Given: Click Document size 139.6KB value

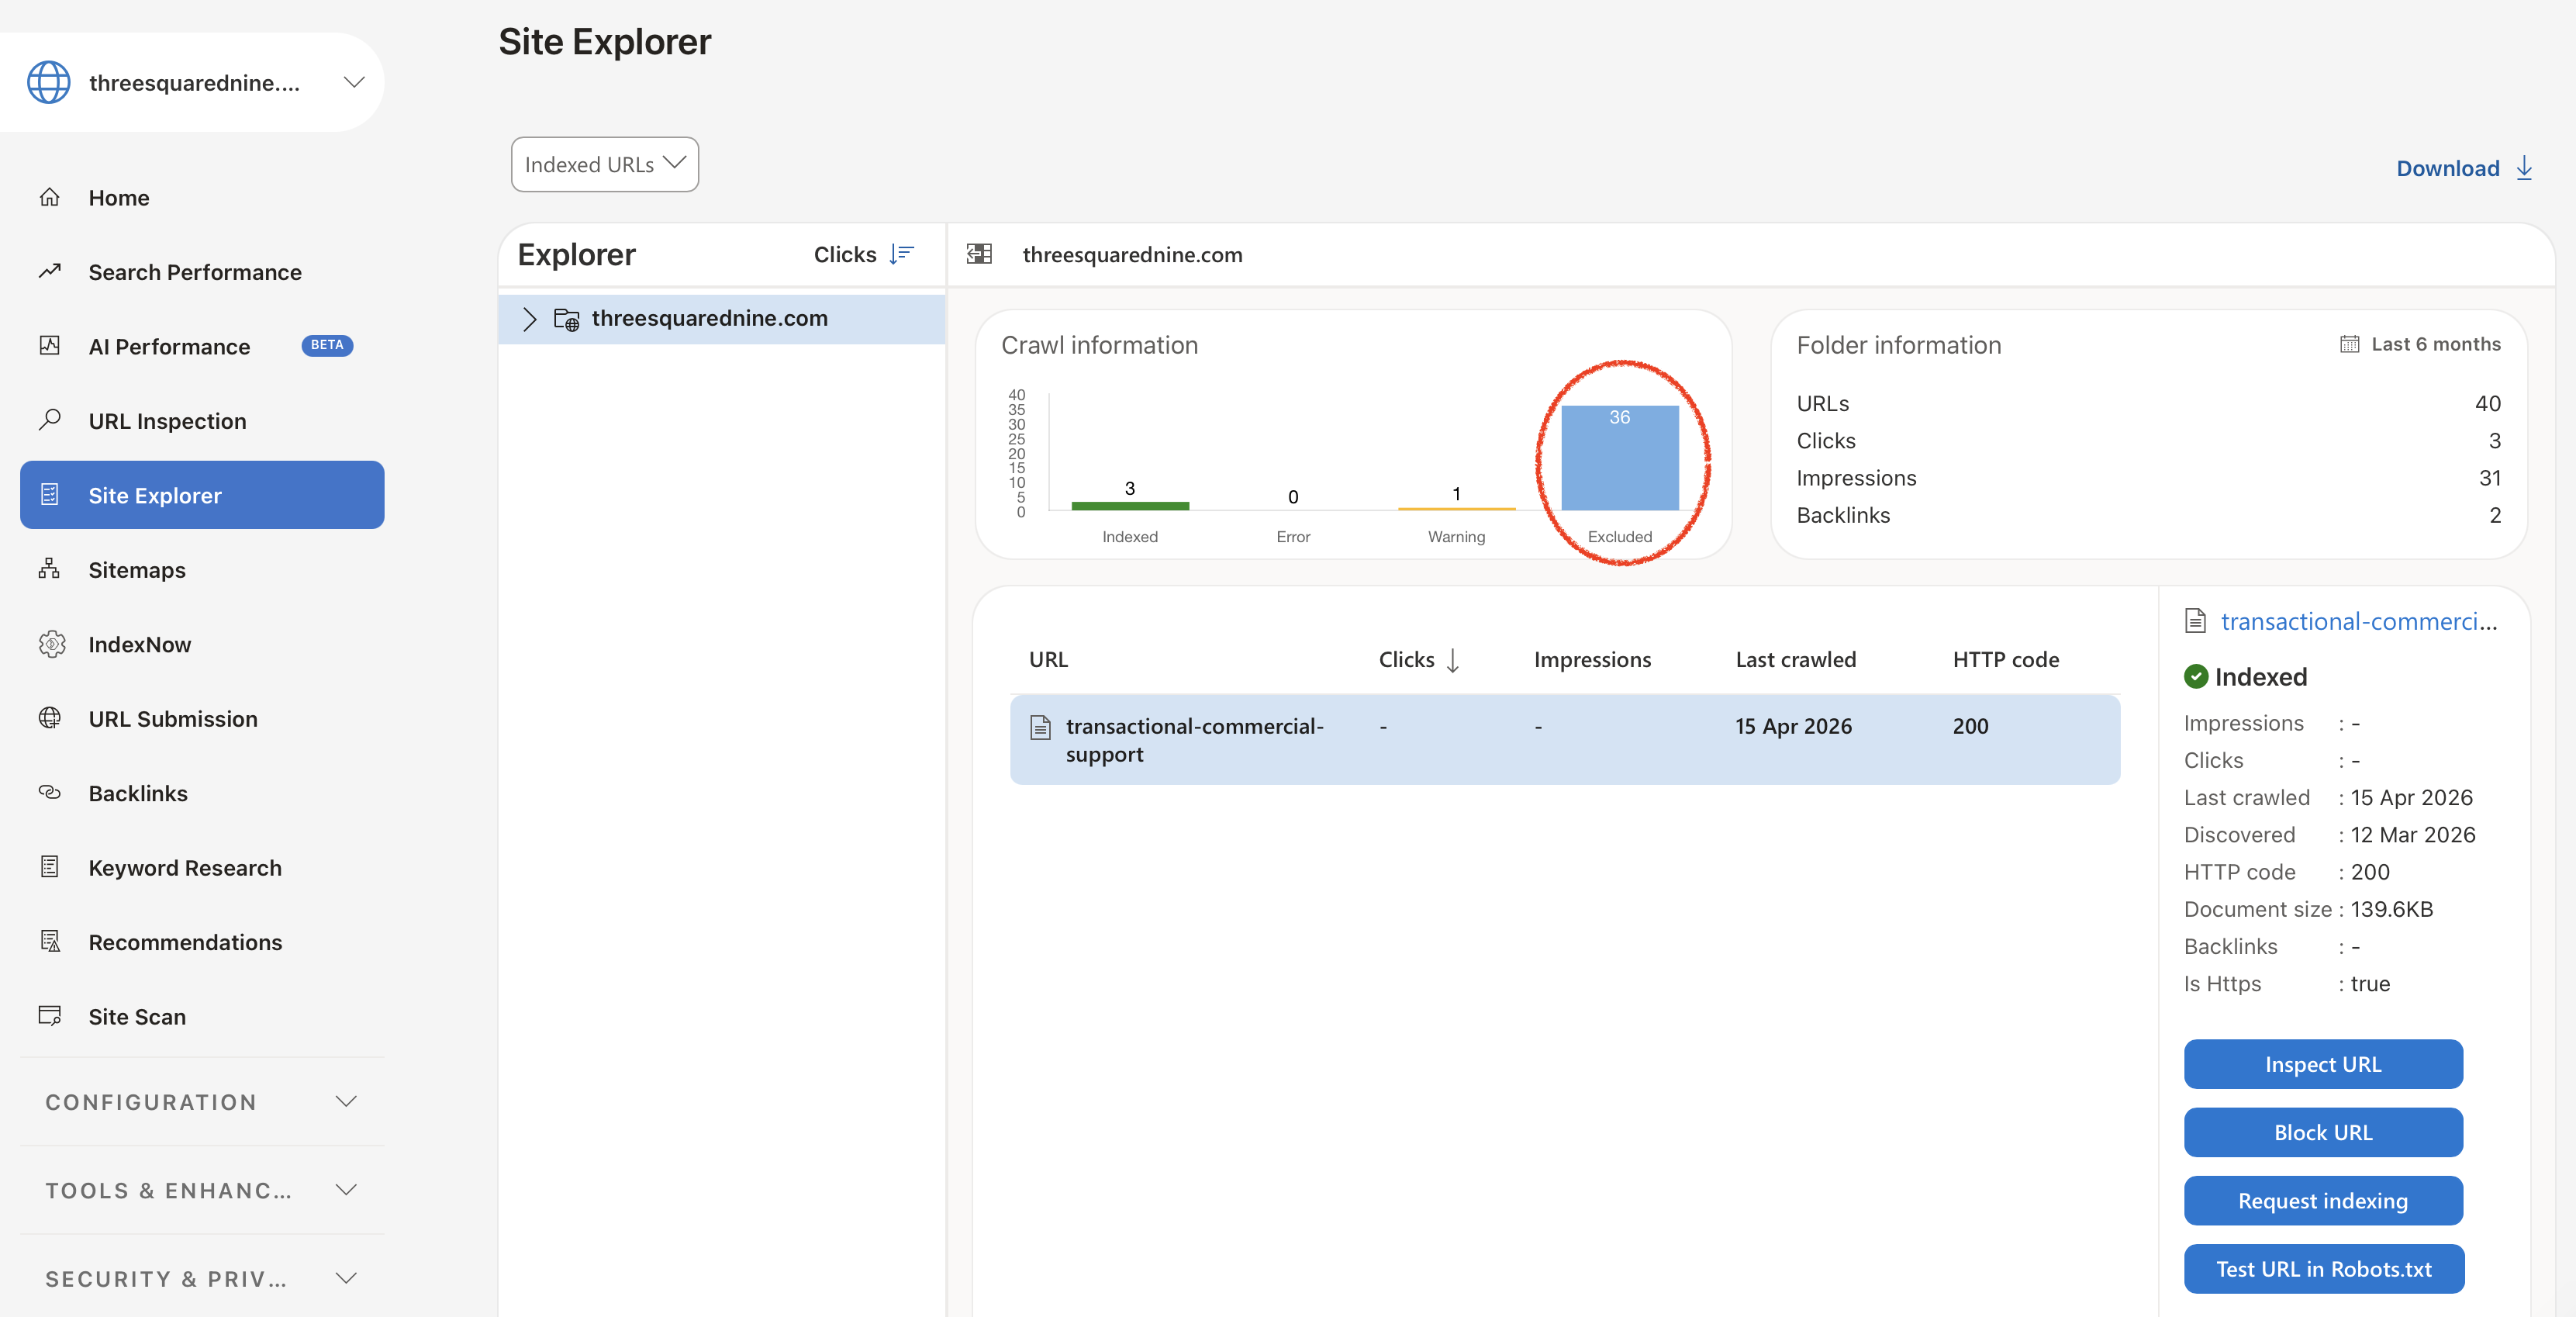Looking at the screenshot, I should (2391, 909).
